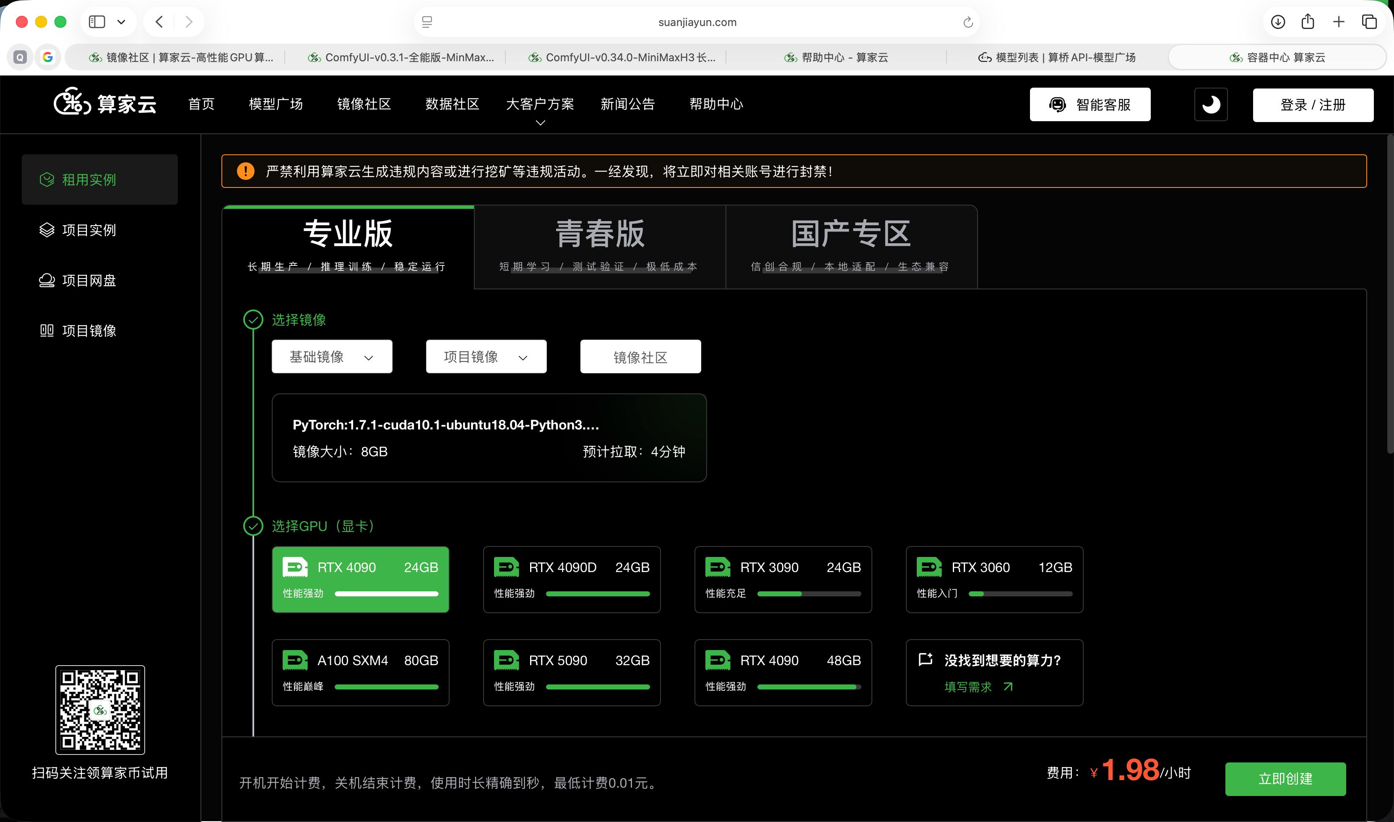Click the Safari share icon
Screen dimensions: 1394x822
click(x=1308, y=22)
